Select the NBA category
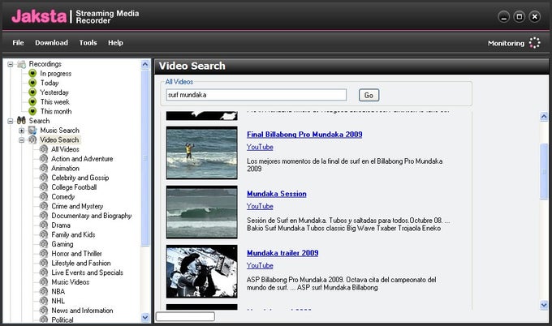The image size is (552, 326). click(x=58, y=292)
